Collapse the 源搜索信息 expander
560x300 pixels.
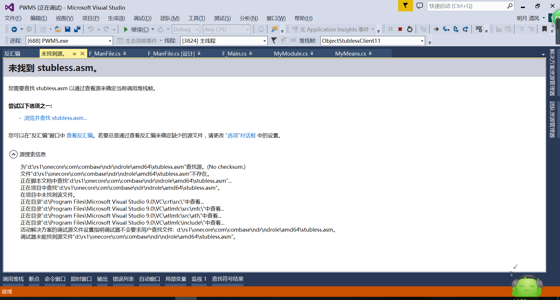(x=13, y=154)
